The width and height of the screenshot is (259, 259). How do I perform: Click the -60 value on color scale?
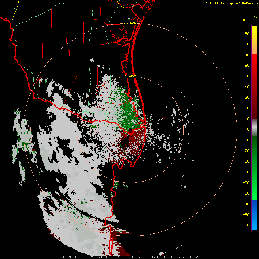coord(246,193)
